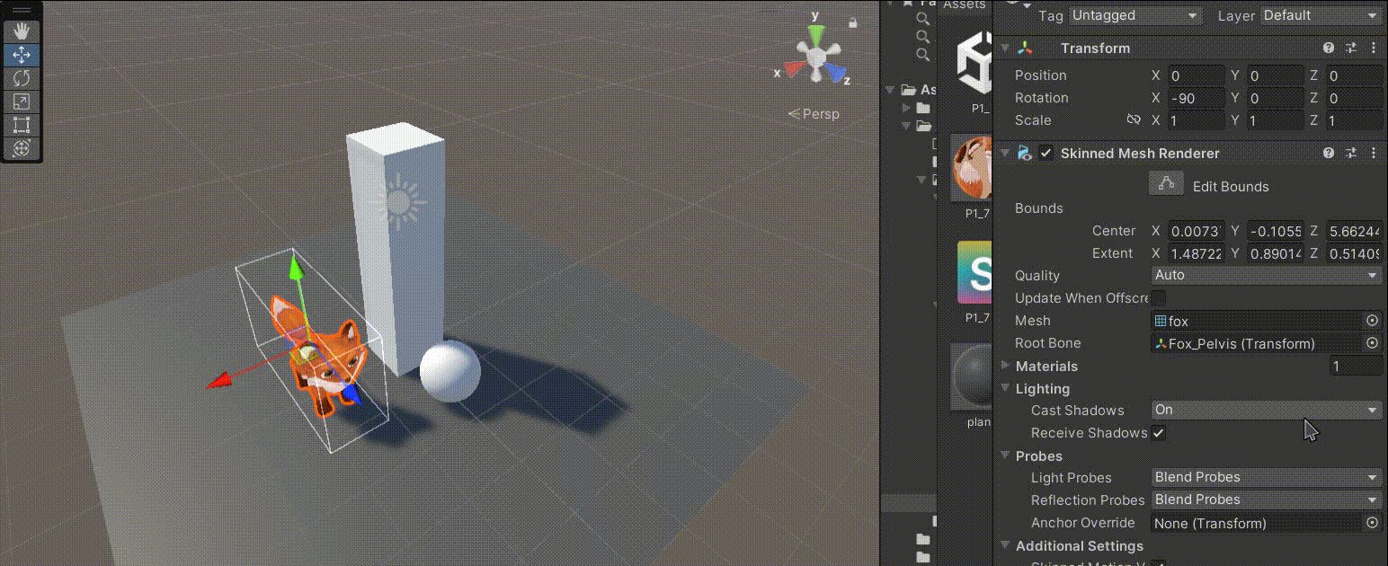Open the Light Probes dropdown
The image size is (1388, 566).
pyautogui.click(x=1267, y=477)
